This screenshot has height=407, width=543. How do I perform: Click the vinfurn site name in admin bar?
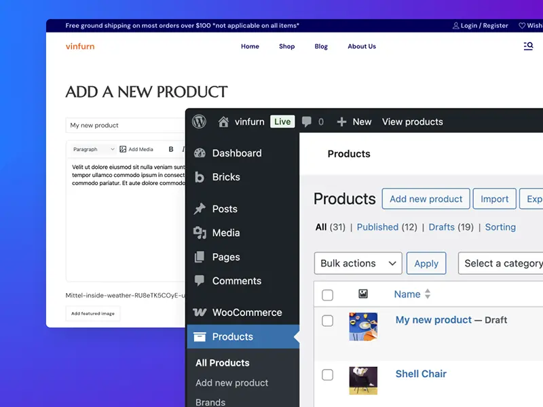249,122
